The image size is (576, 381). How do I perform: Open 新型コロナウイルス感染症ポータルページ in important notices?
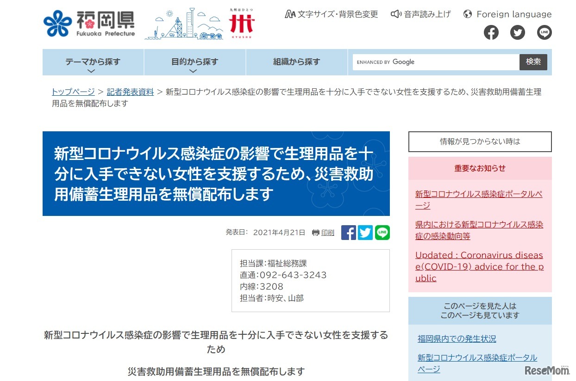point(479,200)
